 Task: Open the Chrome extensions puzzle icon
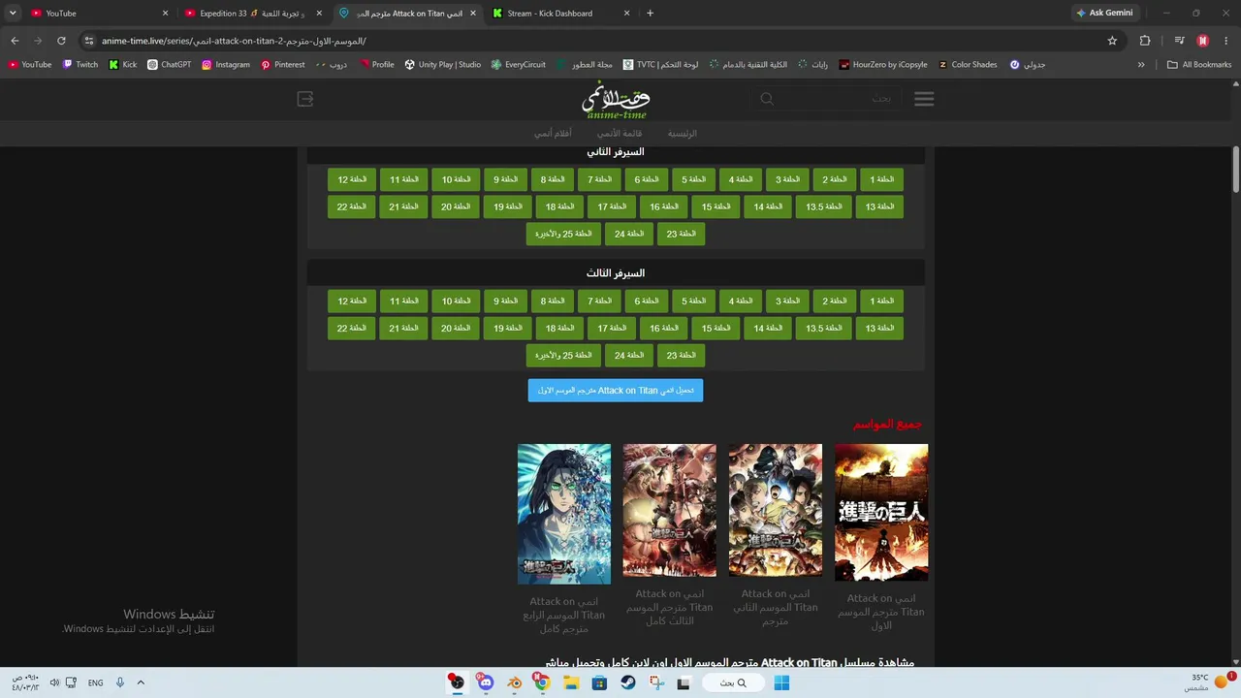(1145, 41)
